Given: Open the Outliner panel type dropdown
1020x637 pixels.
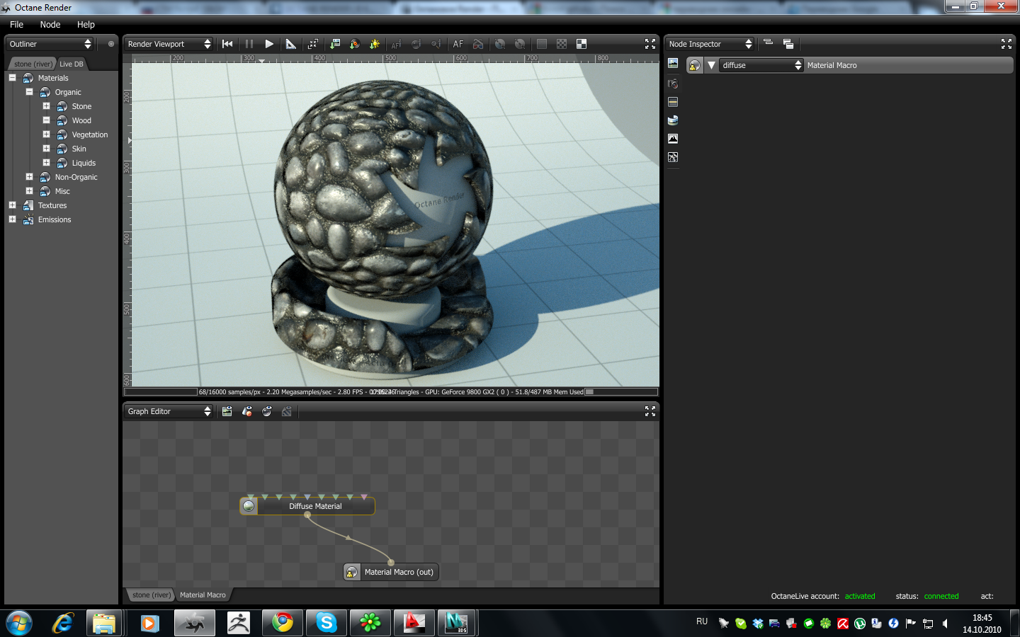Looking at the screenshot, I should 50,44.
